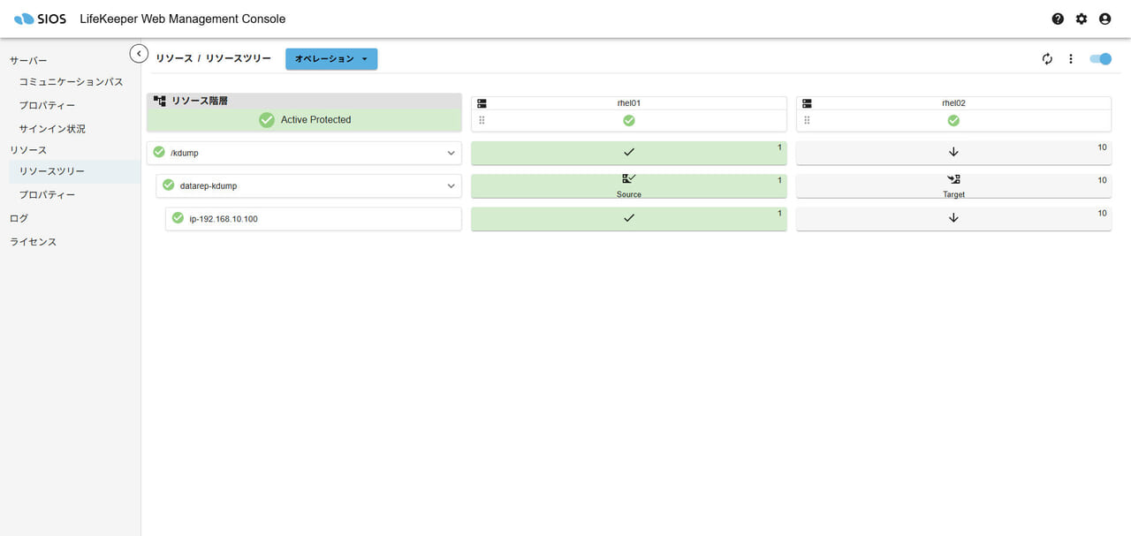This screenshot has height=536, width=1131.
Task: Expand the datarep-kdump resource chevron
Action: (452, 185)
